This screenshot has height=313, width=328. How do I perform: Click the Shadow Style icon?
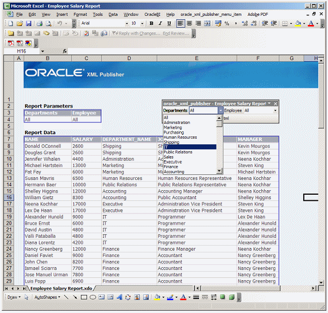[223, 297]
